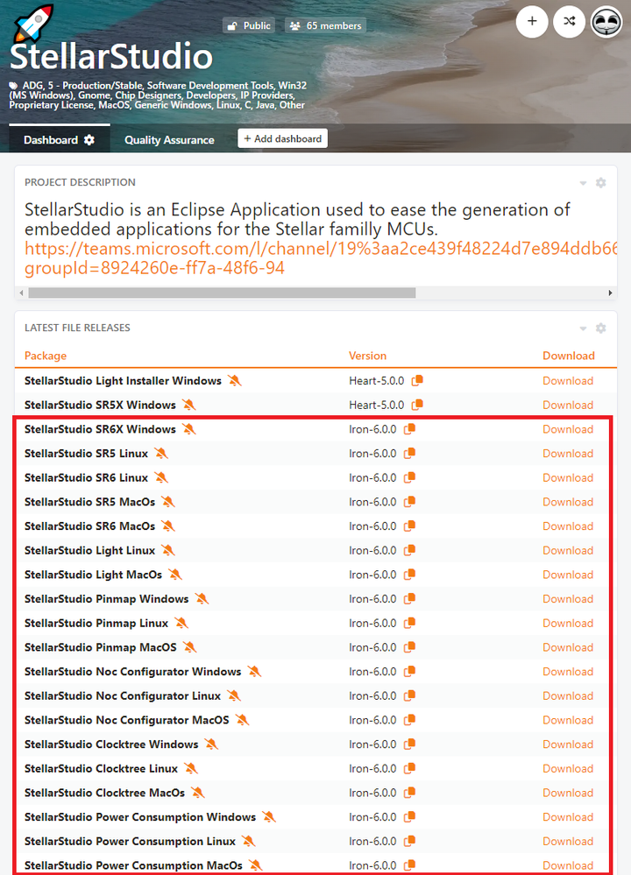
Task: Sort releases by Package column header
Action: [46, 356]
